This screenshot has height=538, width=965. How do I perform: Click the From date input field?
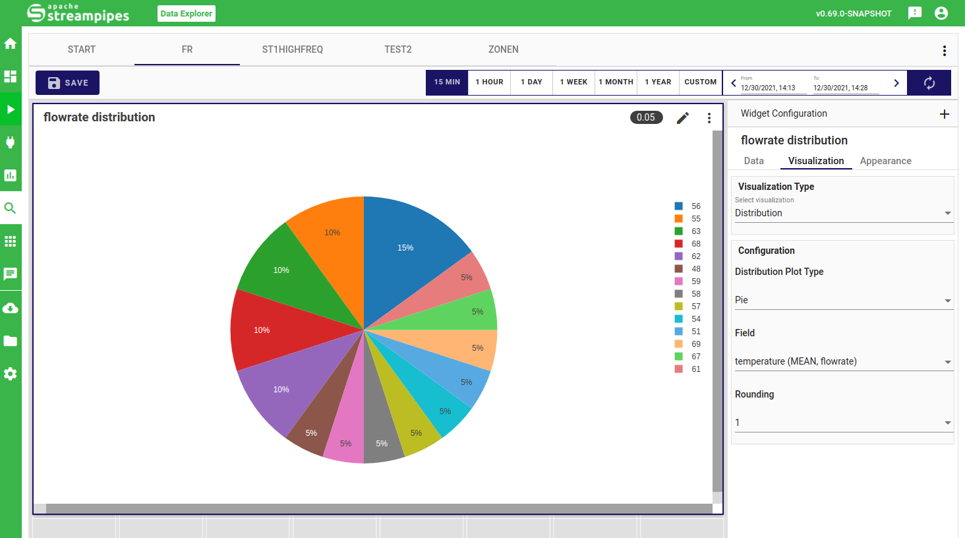pyautogui.click(x=771, y=88)
